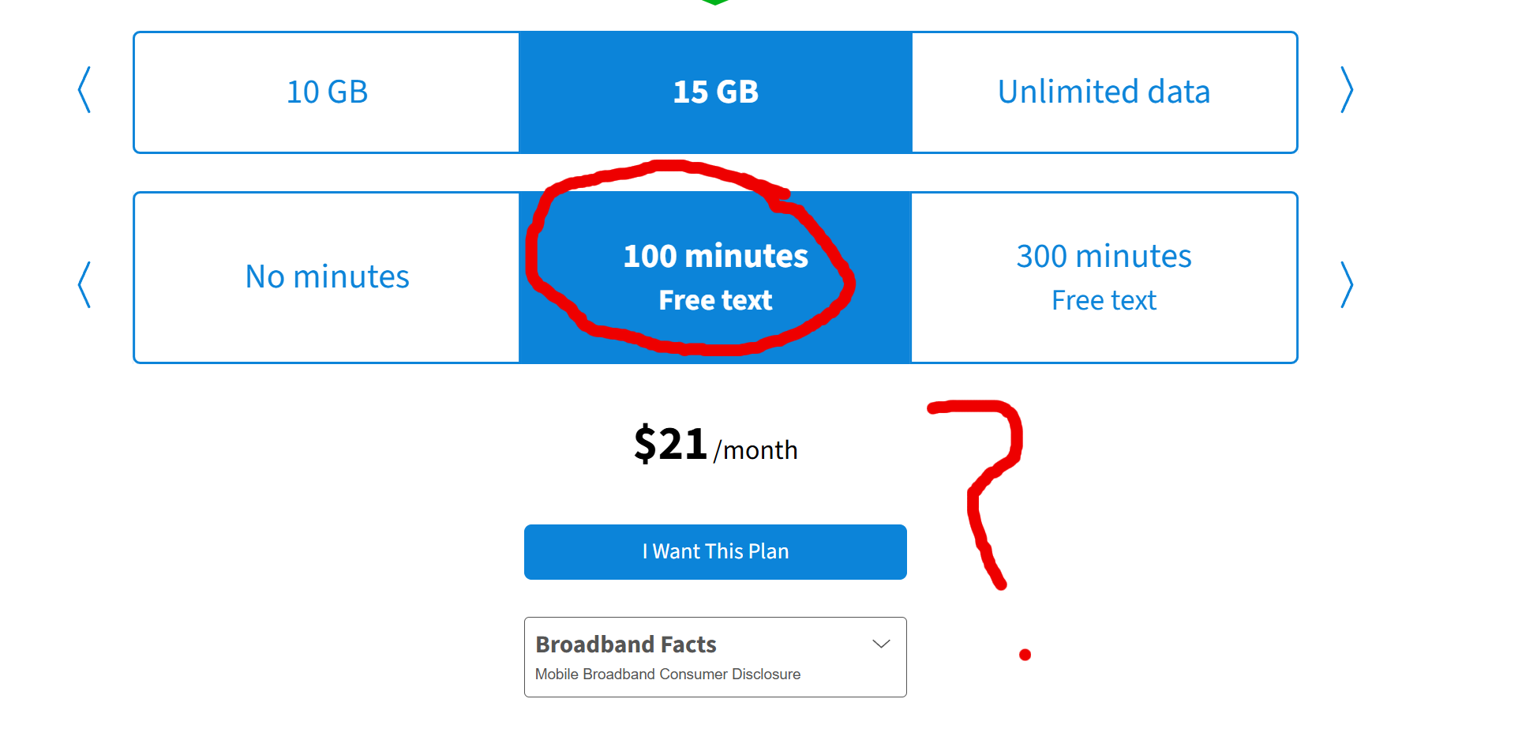Select the 10 GB data option
Image resolution: width=1537 pixels, height=729 pixels.
[327, 92]
